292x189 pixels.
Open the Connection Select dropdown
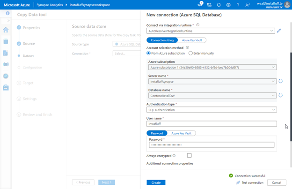click(x=127, y=53)
